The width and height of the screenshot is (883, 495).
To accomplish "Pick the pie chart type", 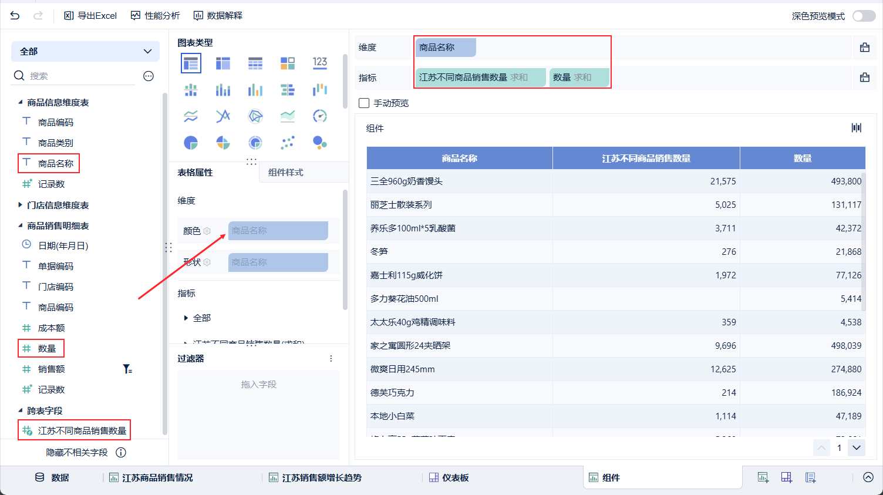I will pyautogui.click(x=191, y=143).
